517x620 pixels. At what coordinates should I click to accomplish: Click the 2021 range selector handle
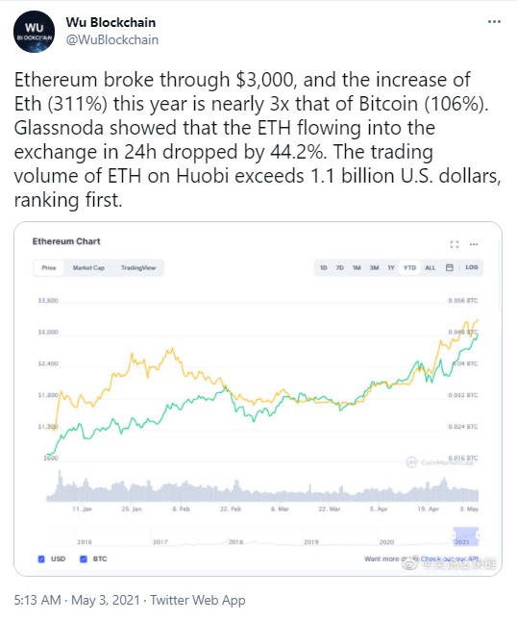pos(466,536)
